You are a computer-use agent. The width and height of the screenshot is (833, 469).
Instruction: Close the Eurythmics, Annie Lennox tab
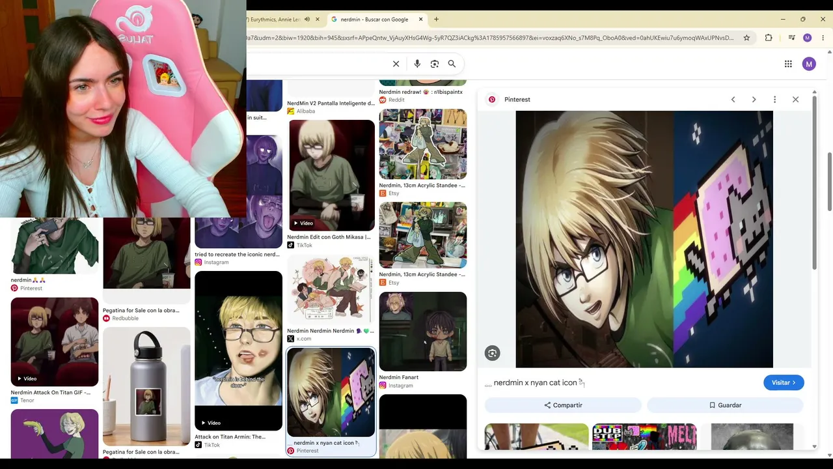(x=318, y=20)
